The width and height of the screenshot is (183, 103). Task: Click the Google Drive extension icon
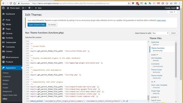(x=146, y=3)
